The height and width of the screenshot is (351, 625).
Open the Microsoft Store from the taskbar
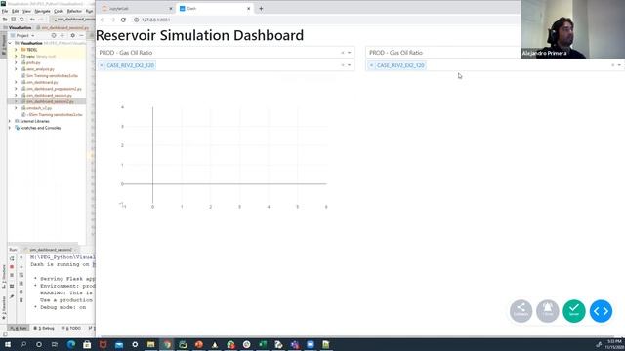[87, 344]
